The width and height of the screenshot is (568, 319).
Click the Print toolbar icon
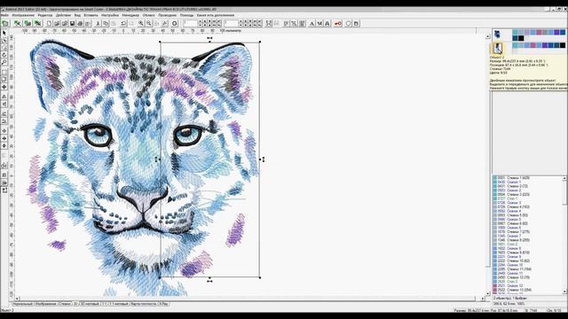[80, 24]
